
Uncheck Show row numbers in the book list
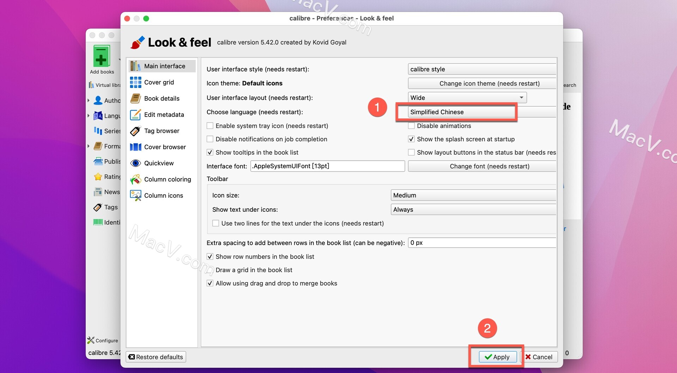pos(210,257)
